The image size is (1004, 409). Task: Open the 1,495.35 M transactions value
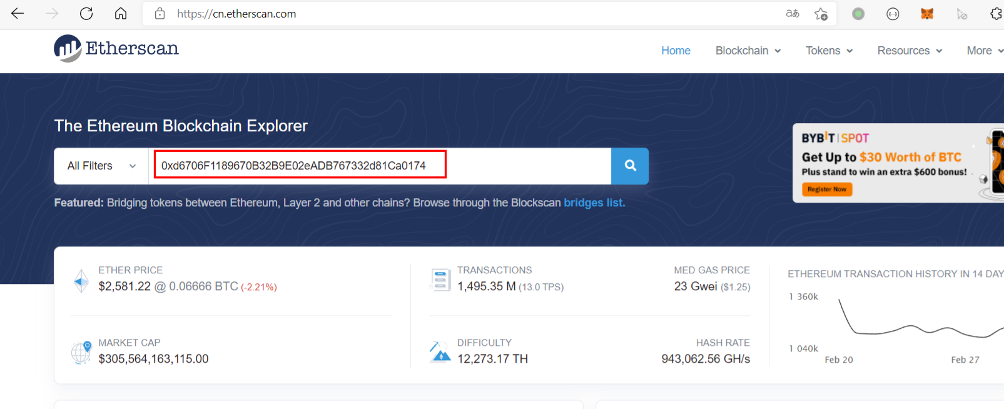pos(487,286)
